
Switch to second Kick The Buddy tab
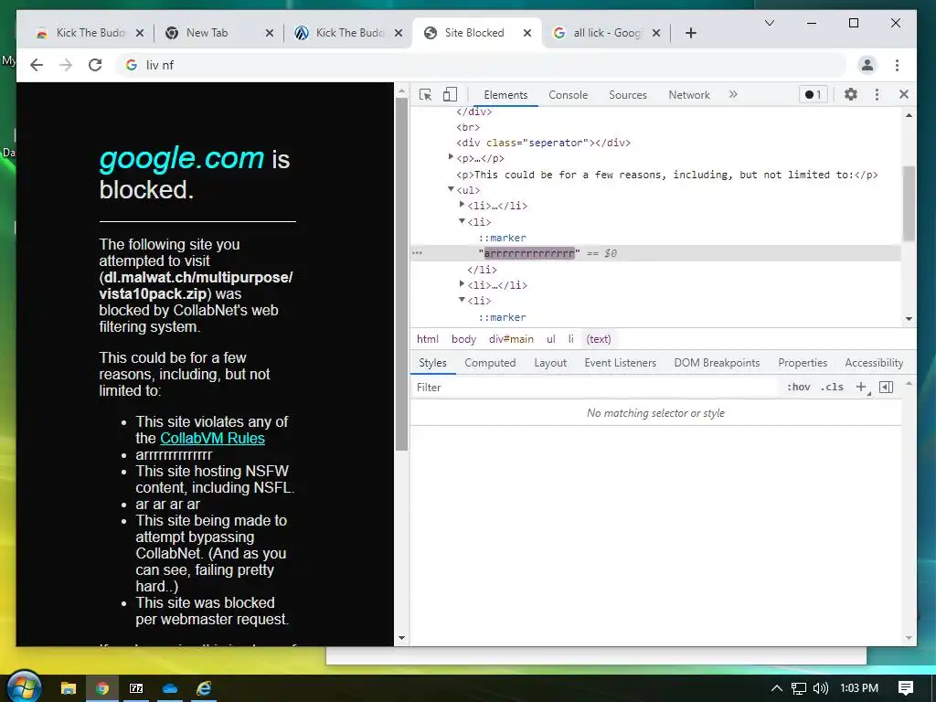coord(349,33)
